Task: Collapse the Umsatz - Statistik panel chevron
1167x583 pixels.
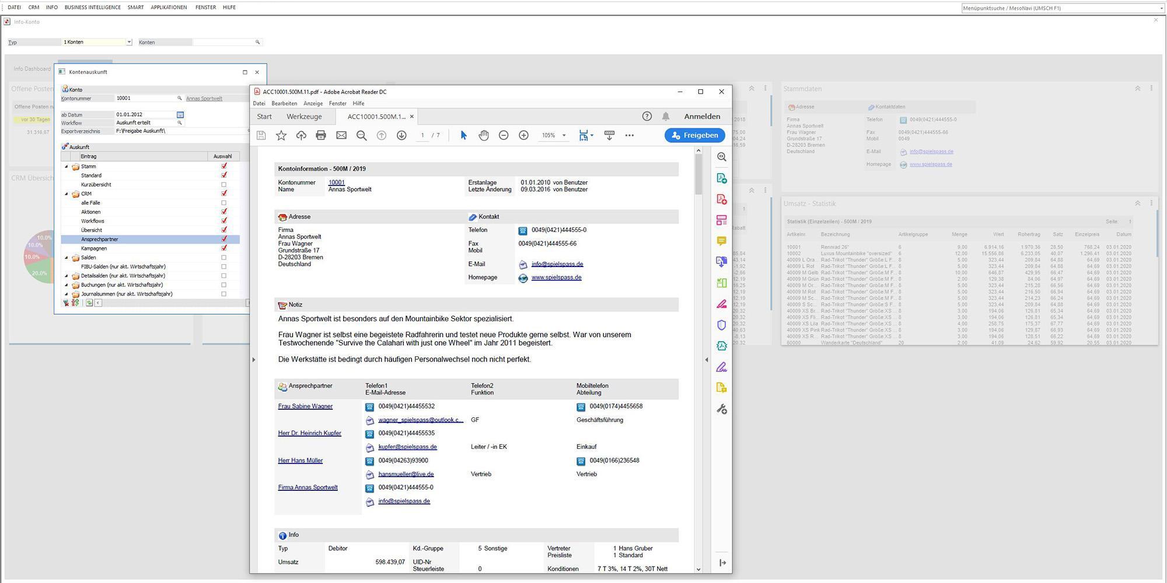Action: pos(1137,203)
